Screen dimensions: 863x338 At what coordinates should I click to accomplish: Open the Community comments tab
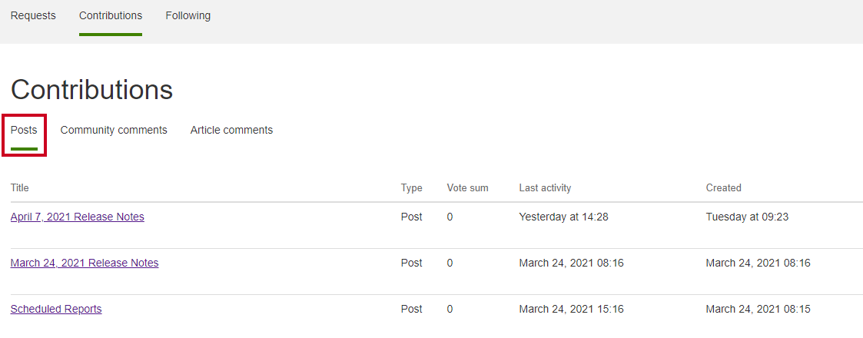[x=114, y=131]
